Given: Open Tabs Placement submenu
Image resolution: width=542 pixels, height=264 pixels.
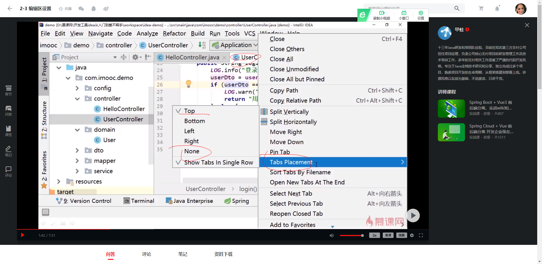Looking at the screenshot, I should tap(333, 162).
